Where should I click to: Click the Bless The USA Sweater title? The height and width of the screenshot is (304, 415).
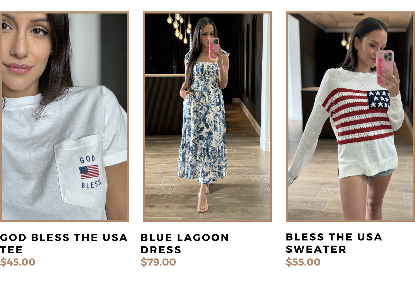click(x=334, y=243)
